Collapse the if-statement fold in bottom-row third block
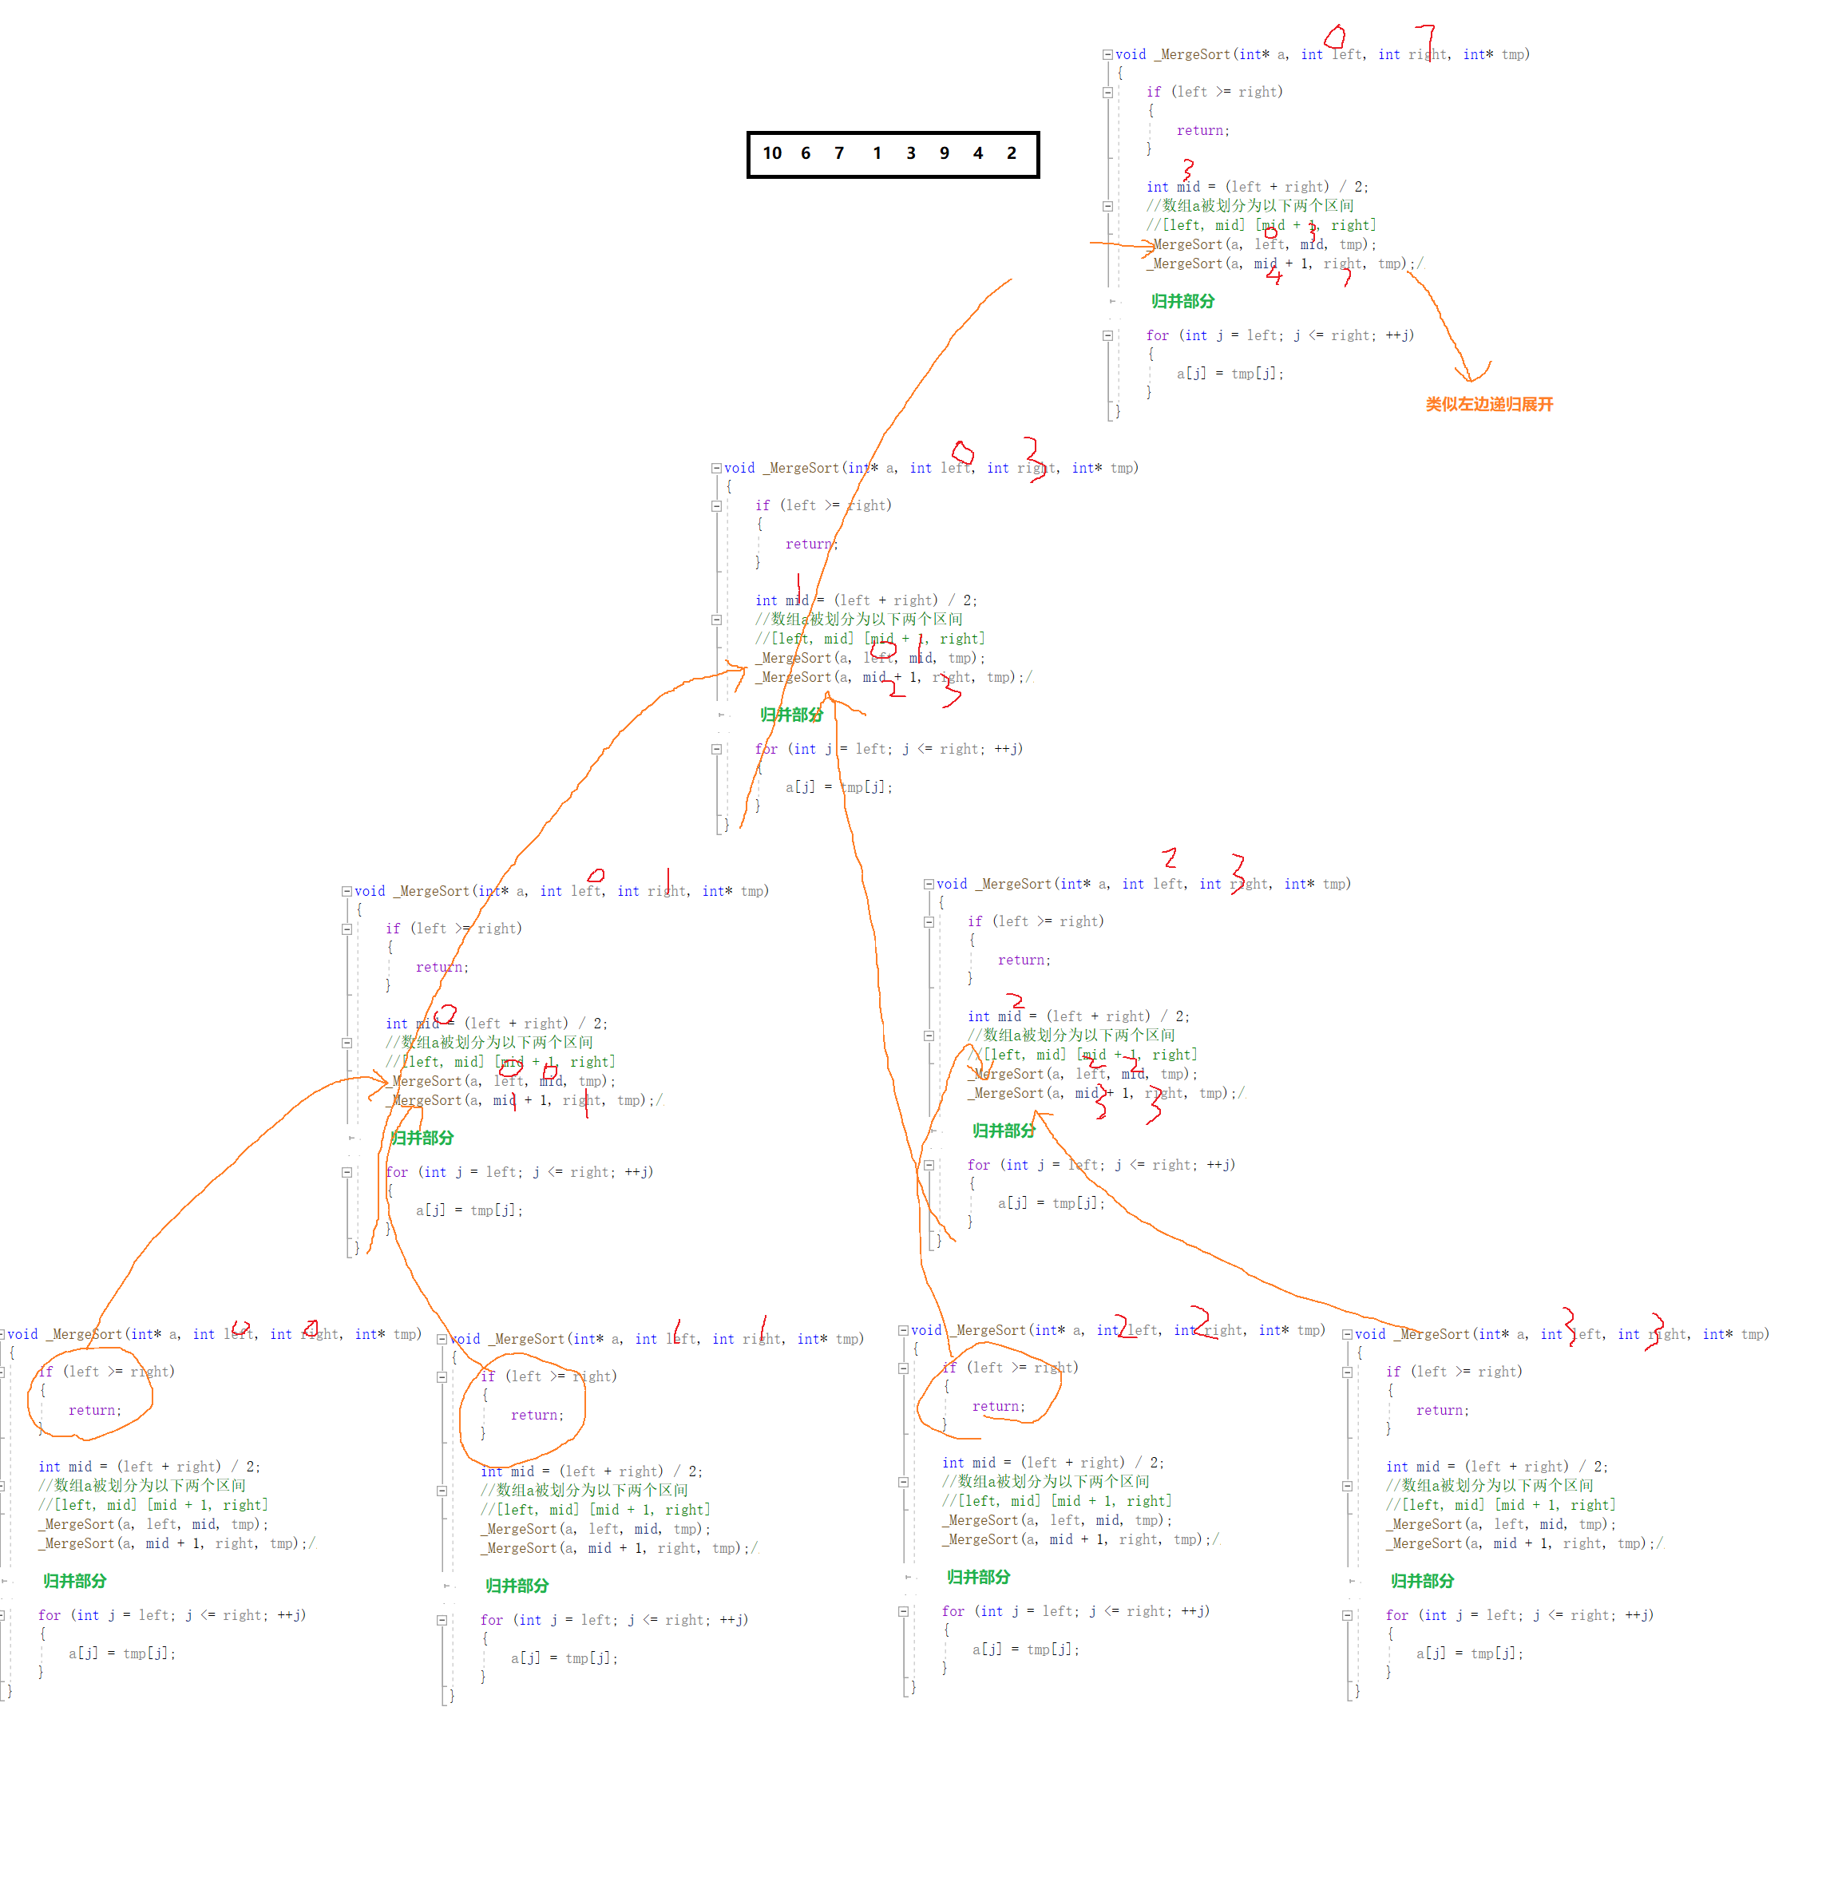Viewport: 1826px width, 1901px height. 903,1368
